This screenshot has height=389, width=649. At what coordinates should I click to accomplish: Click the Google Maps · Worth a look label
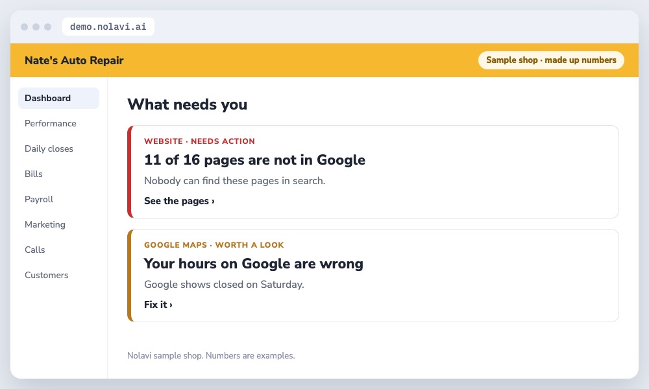point(214,244)
